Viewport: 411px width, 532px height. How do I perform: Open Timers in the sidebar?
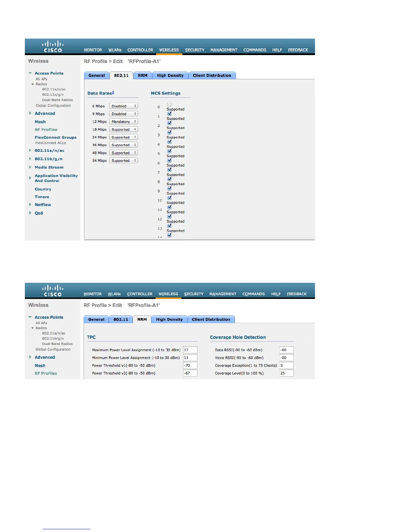[x=42, y=197]
